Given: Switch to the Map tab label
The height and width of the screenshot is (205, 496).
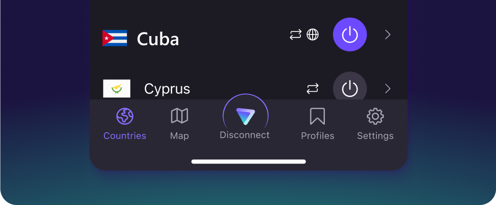Looking at the screenshot, I should 179,136.
